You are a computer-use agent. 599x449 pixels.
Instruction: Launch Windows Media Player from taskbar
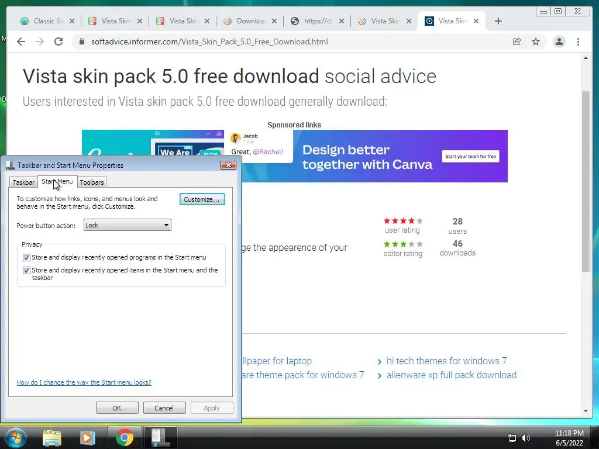pyautogui.click(x=87, y=437)
